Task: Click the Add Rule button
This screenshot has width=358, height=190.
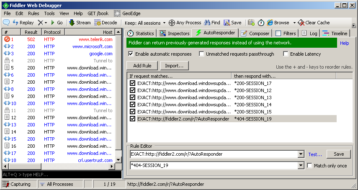Action: tap(142, 66)
